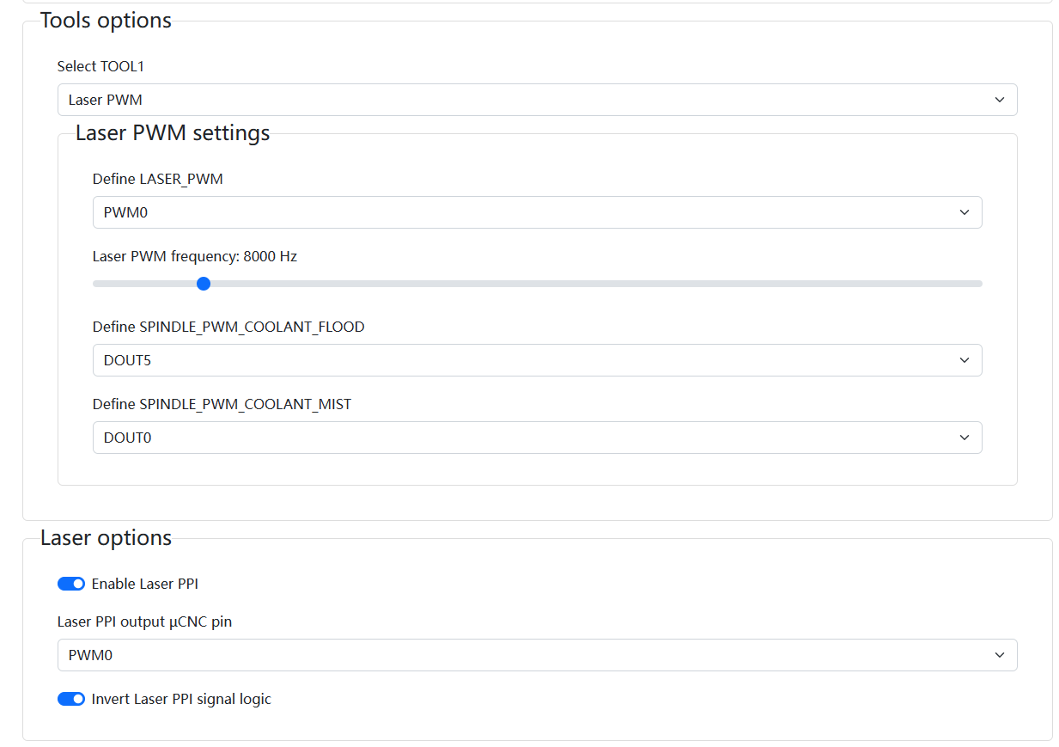Viewport: 1059px width, 747px height.
Task: Toggle the Laser PPI enable switch on again
Action: 71,583
